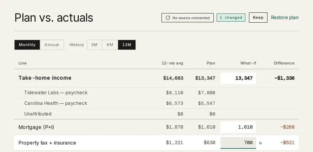Click the Keep button
313x152 pixels.
[x=258, y=17]
